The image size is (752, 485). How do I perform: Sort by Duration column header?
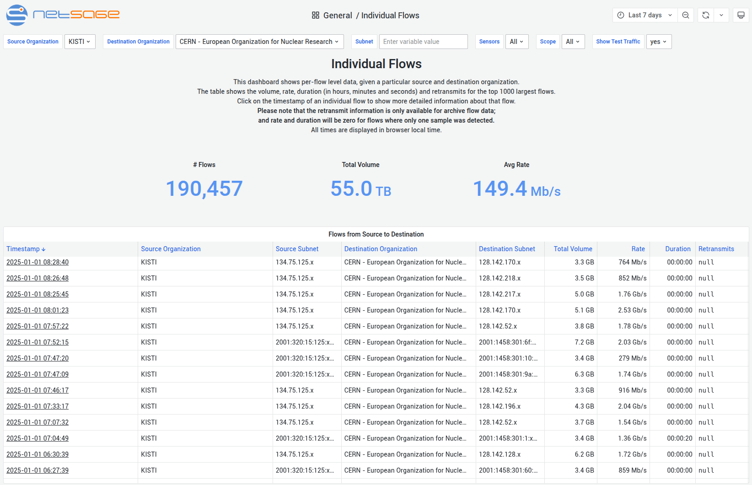point(678,249)
